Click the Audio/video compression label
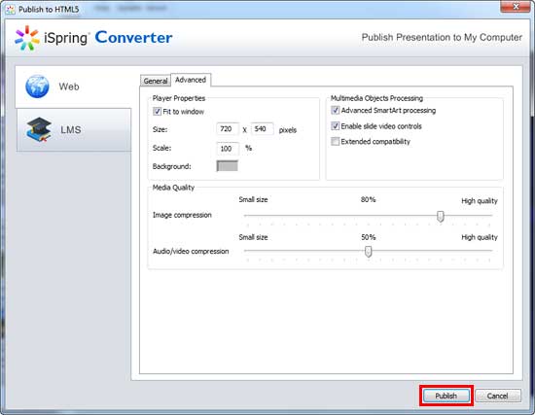The height and width of the screenshot is (415, 535). (191, 252)
